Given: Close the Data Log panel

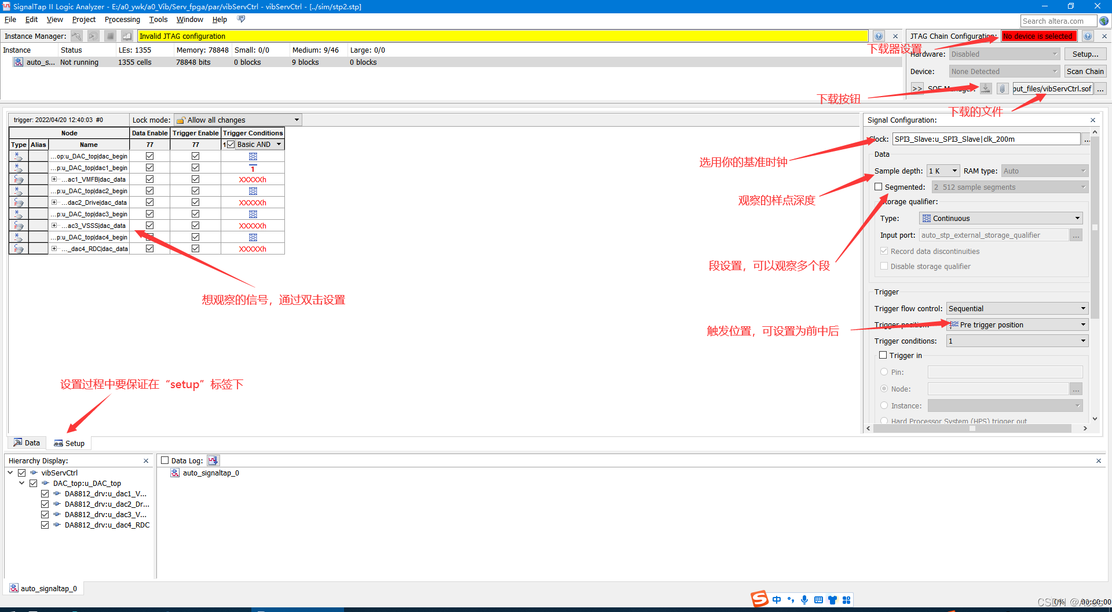Looking at the screenshot, I should 1098,460.
